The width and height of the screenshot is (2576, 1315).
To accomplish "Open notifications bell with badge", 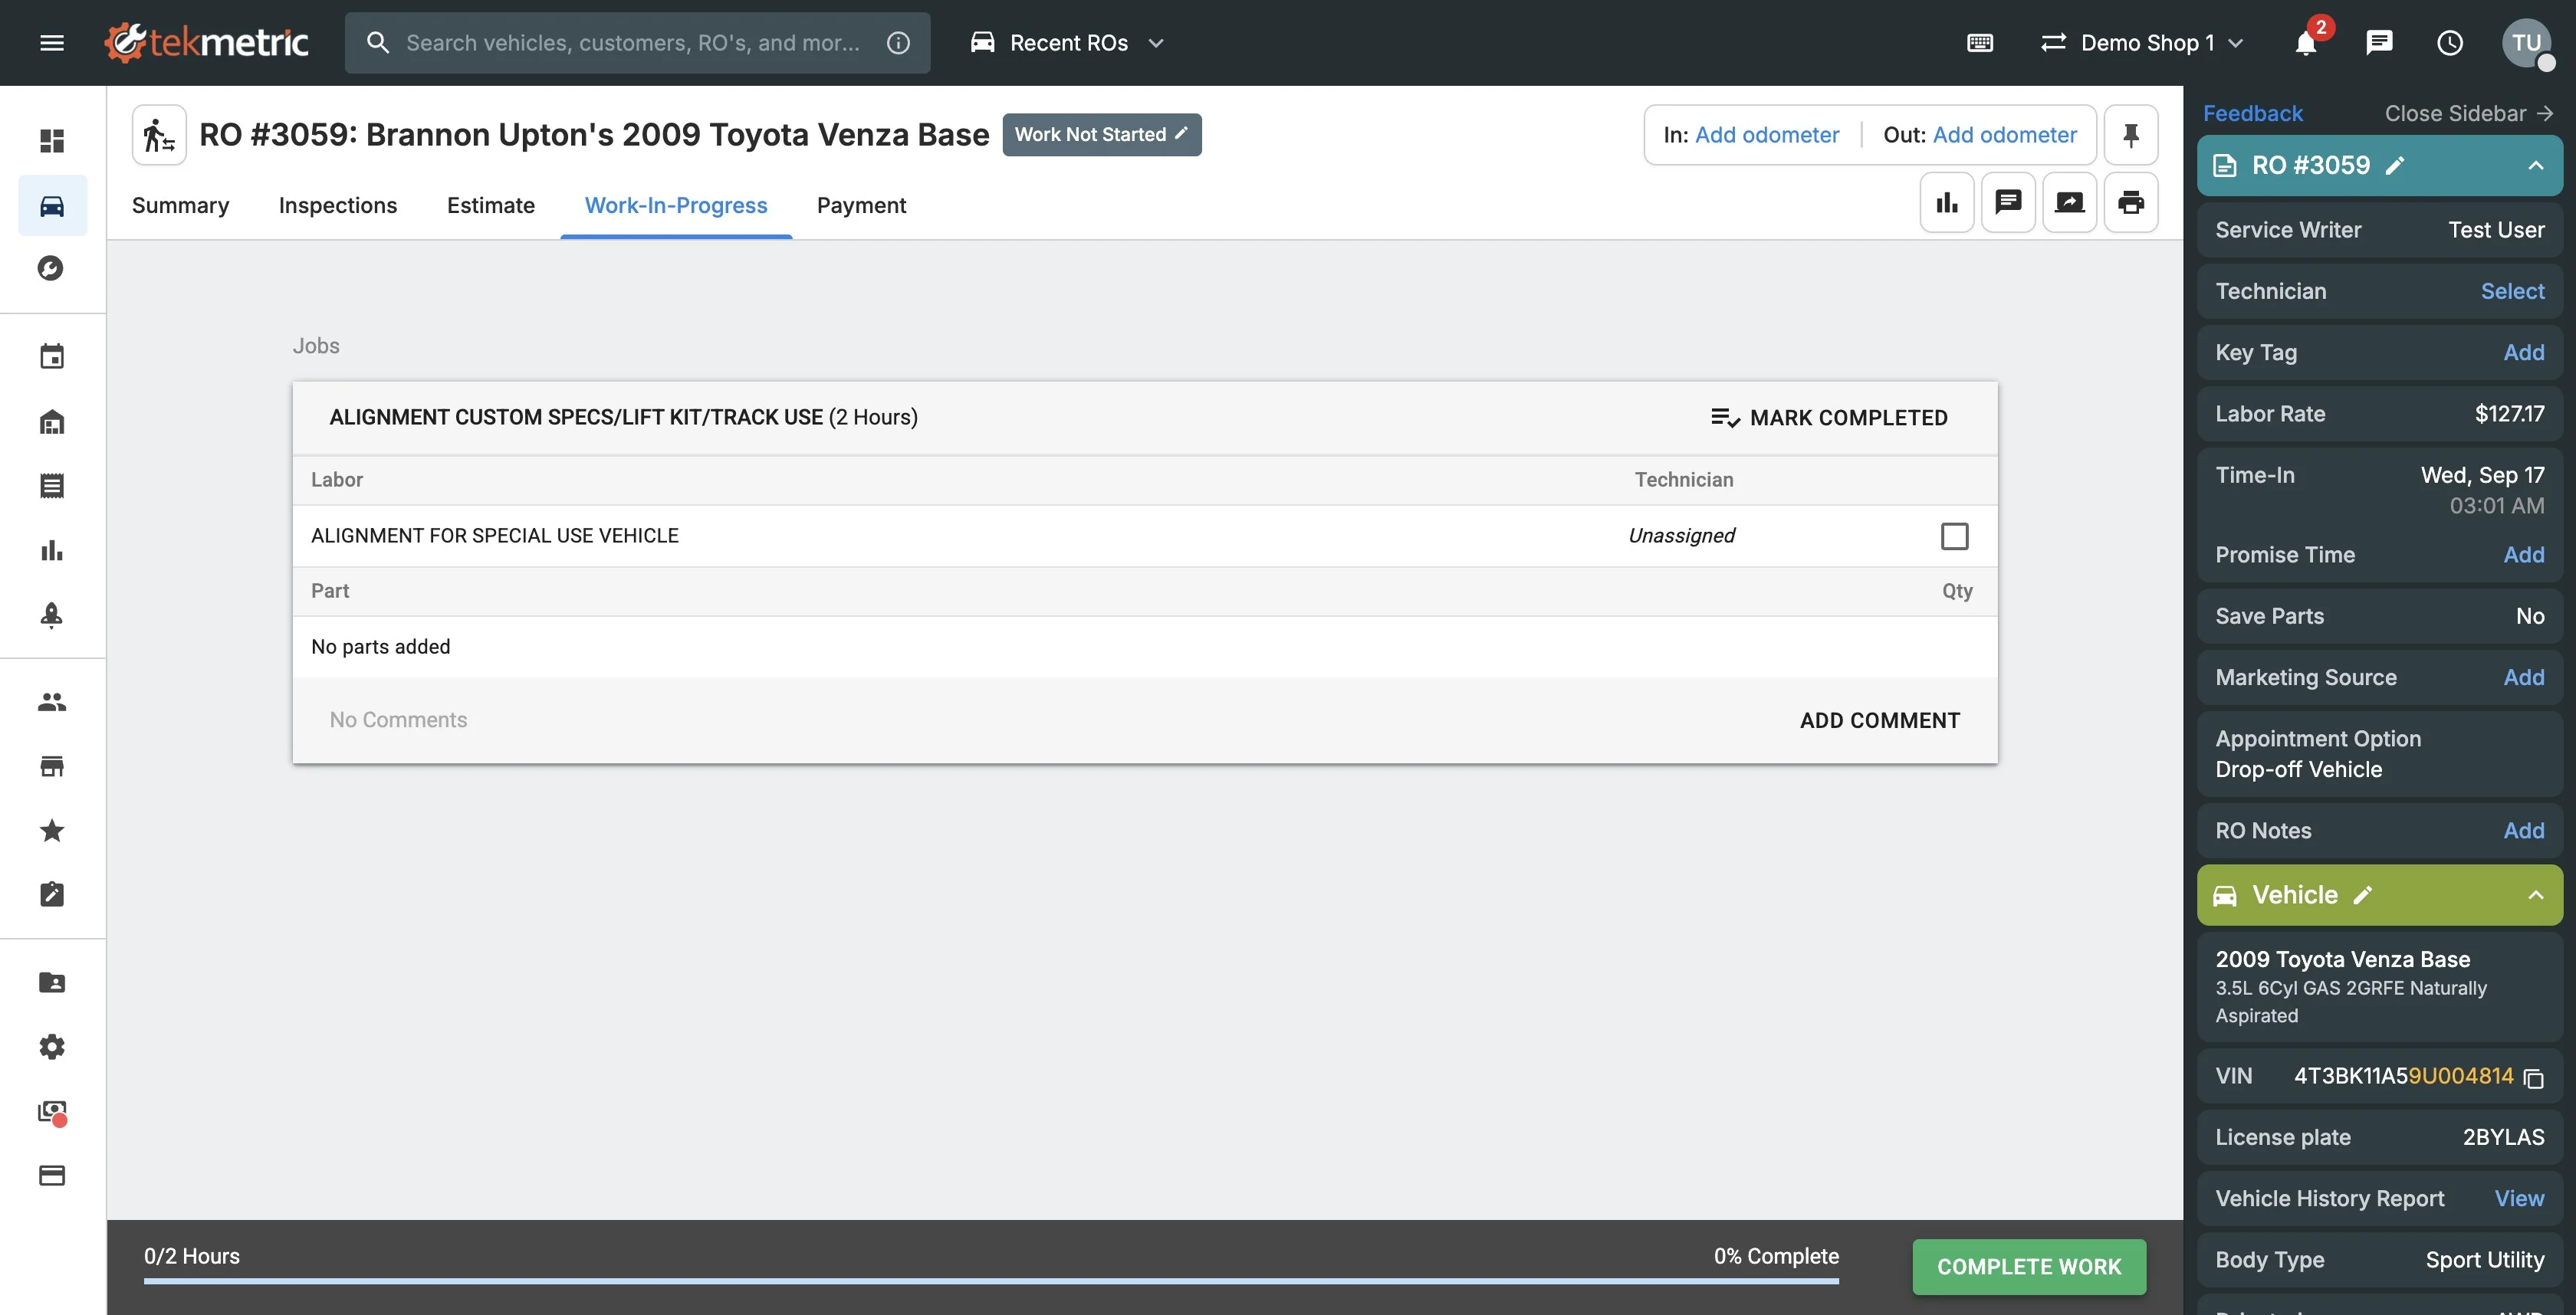I will tap(2305, 43).
